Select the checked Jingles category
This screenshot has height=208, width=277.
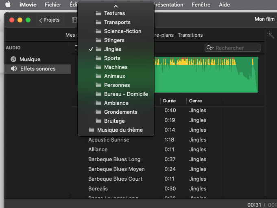click(x=113, y=49)
